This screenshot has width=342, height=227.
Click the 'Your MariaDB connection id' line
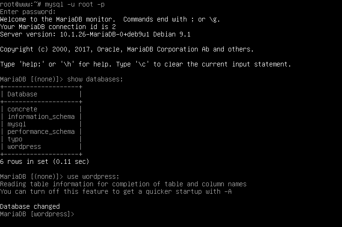57,27
